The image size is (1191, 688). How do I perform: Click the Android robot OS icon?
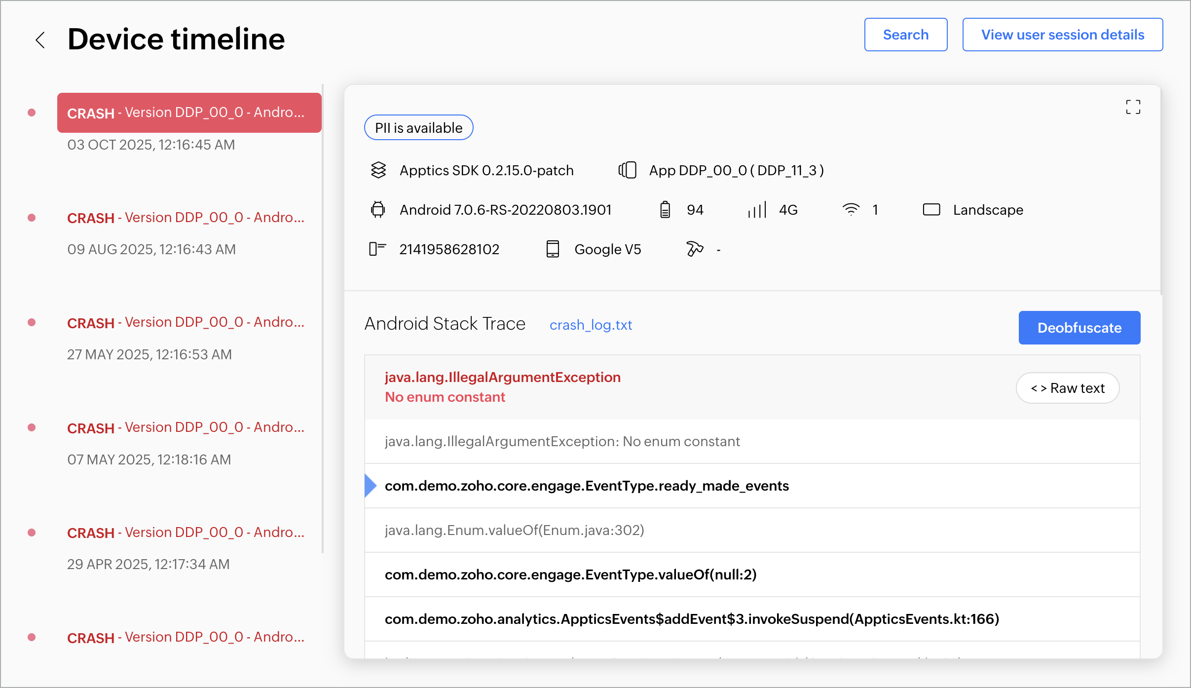click(x=378, y=210)
